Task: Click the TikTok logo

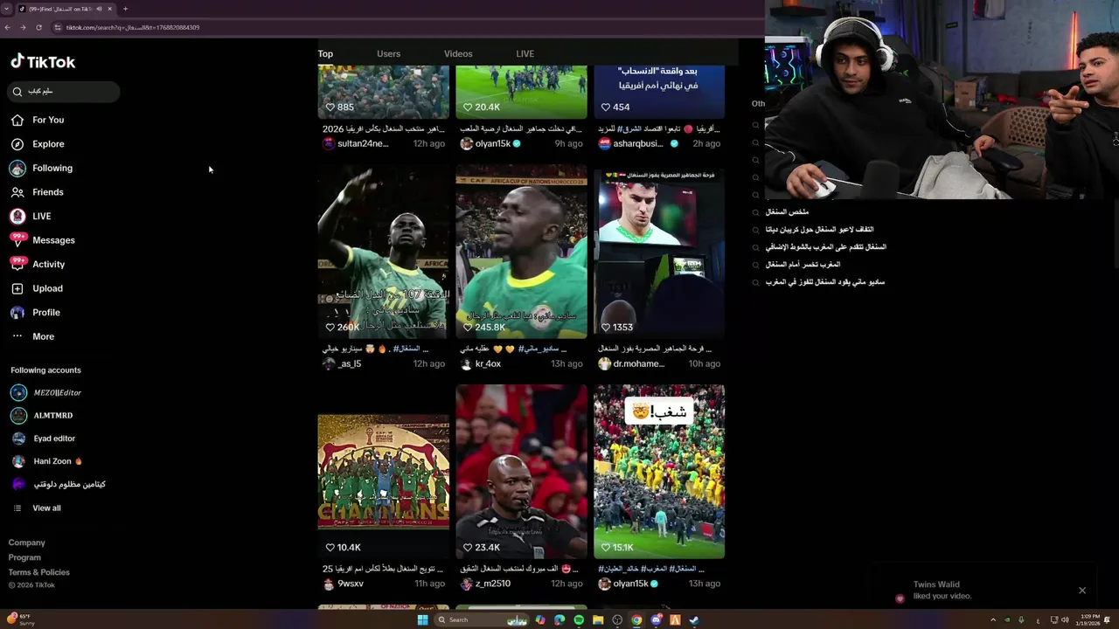Action: point(43,62)
